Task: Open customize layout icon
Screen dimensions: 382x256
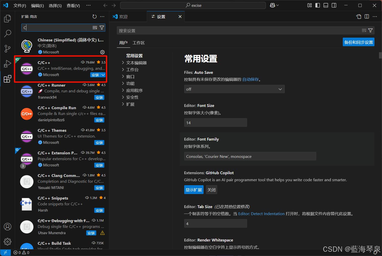Action: 310,5
